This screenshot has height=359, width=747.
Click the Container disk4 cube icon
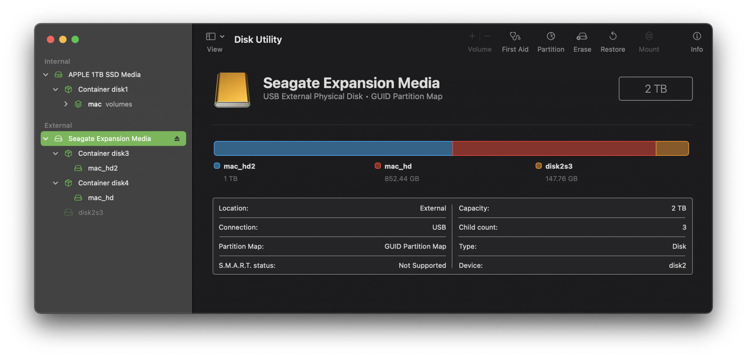[68, 183]
